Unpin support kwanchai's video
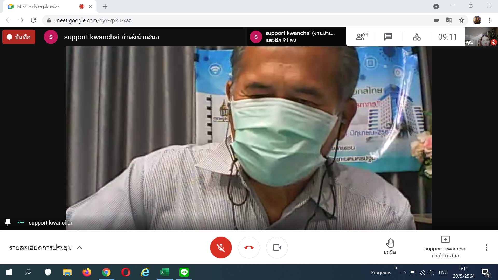 pos(8,222)
